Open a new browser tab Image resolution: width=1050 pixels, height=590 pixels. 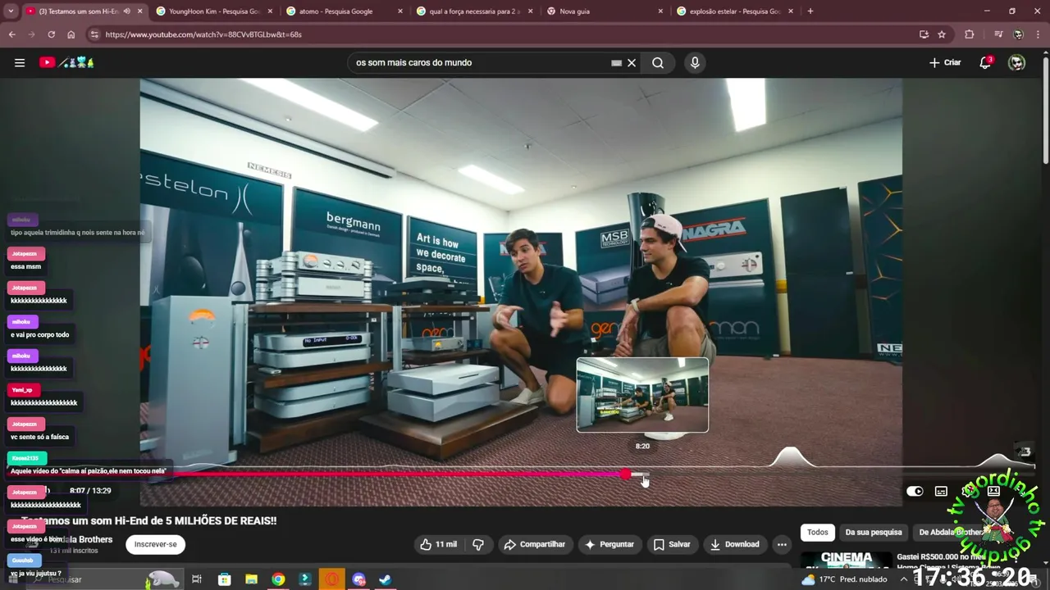pyautogui.click(x=810, y=11)
